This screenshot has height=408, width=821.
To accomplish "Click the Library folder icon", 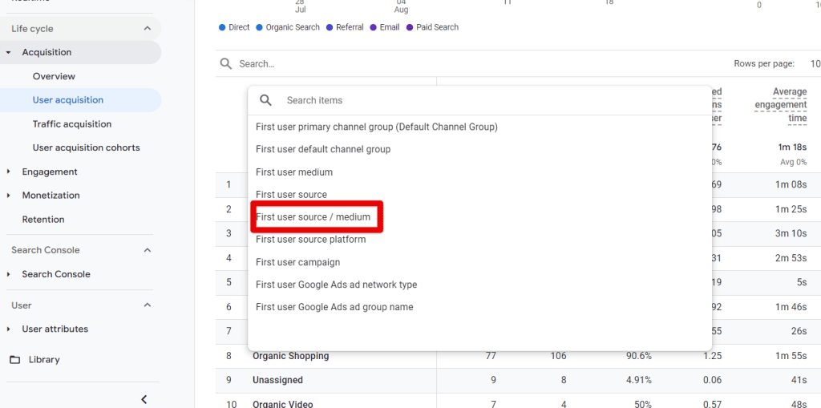I will click(x=14, y=360).
